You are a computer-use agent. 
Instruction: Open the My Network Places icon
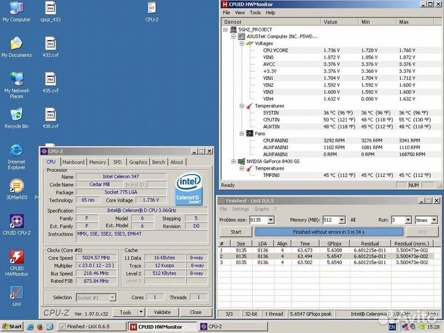[x=17, y=79]
